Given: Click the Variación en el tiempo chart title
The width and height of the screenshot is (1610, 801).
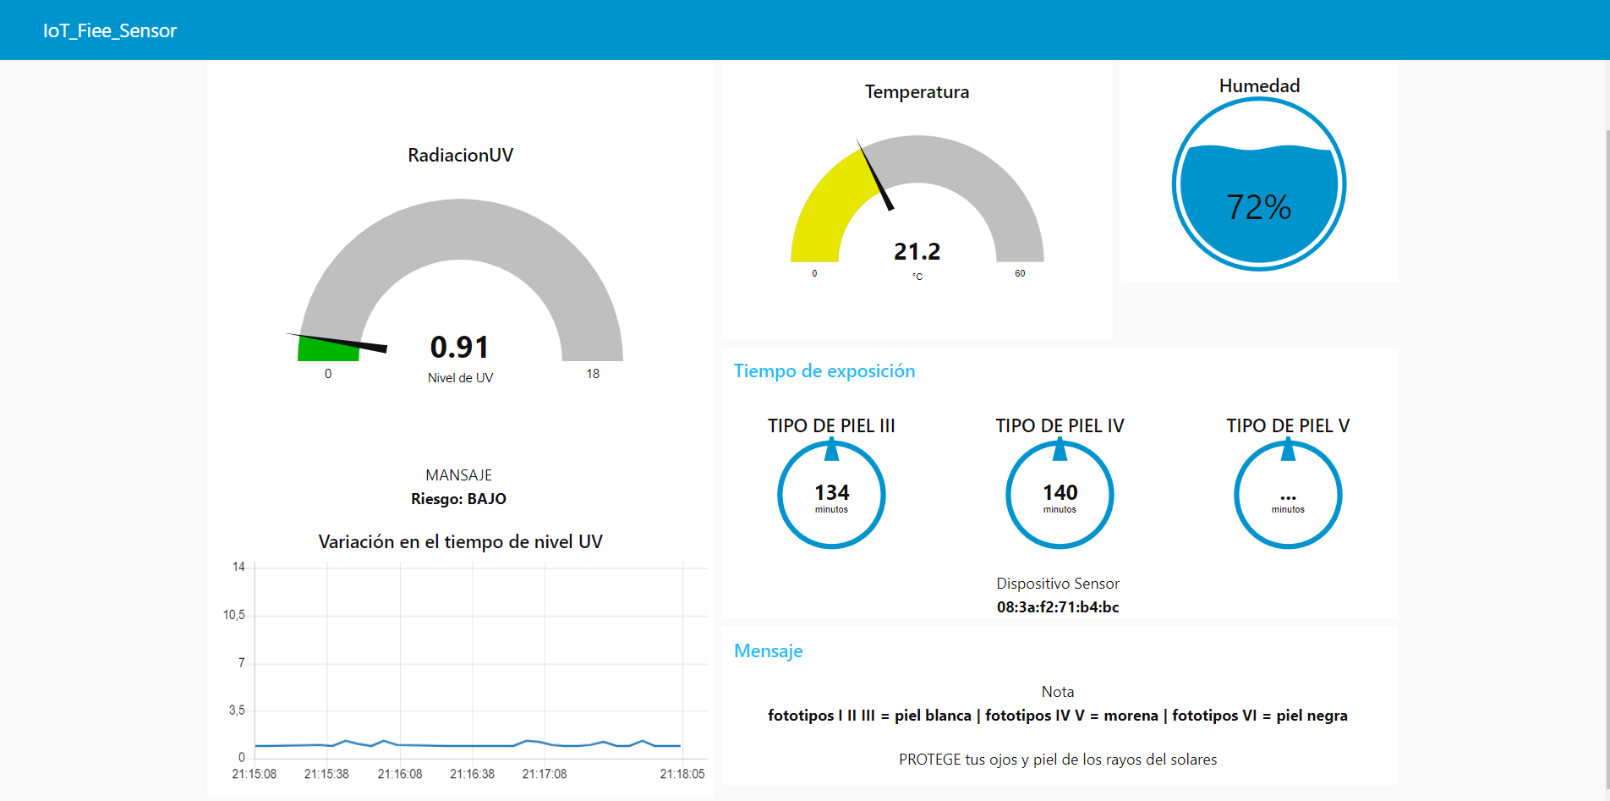Looking at the screenshot, I should 460,541.
